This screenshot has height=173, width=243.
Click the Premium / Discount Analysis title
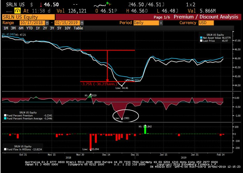pos(206,17)
